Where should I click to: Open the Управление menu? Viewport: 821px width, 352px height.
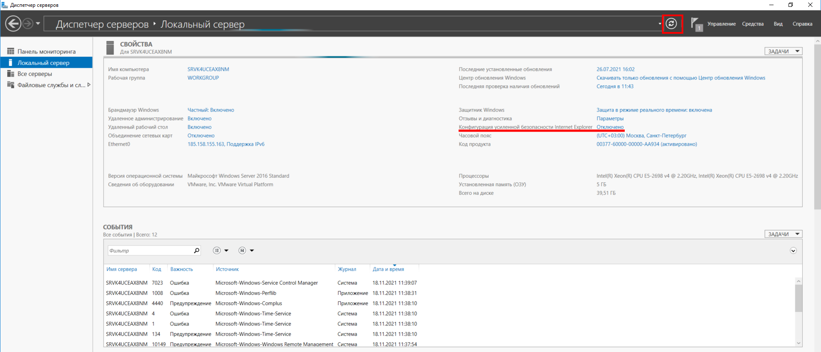coord(721,24)
